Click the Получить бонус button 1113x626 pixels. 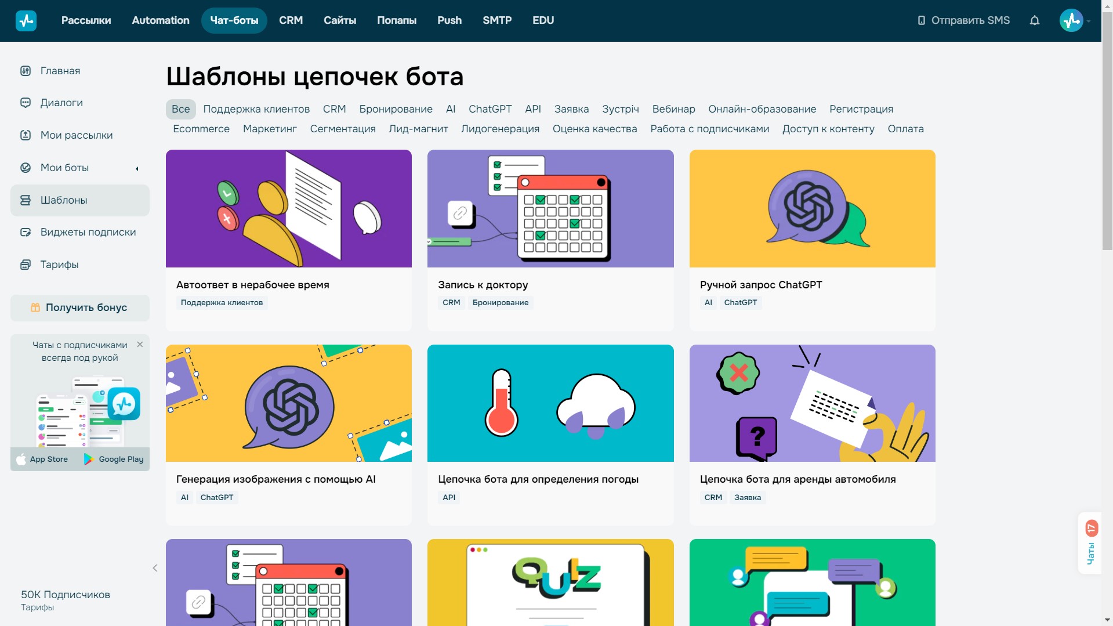click(x=80, y=307)
